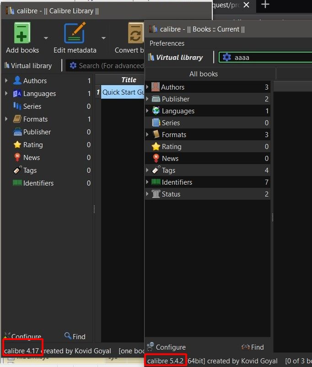This screenshot has height=367, width=312.
Task: Select Publisher icon in Calibre Library window
Action: point(17,132)
